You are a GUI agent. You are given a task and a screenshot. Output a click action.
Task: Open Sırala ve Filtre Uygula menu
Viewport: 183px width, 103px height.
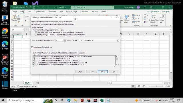coord(154,19)
